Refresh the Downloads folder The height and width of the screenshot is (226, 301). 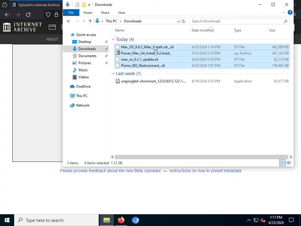pyautogui.click(x=183, y=21)
